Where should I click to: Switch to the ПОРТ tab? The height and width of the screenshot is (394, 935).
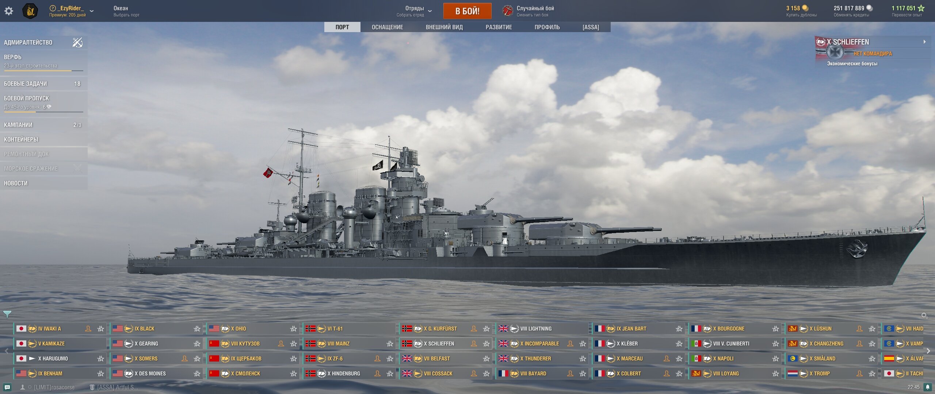point(342,27)
